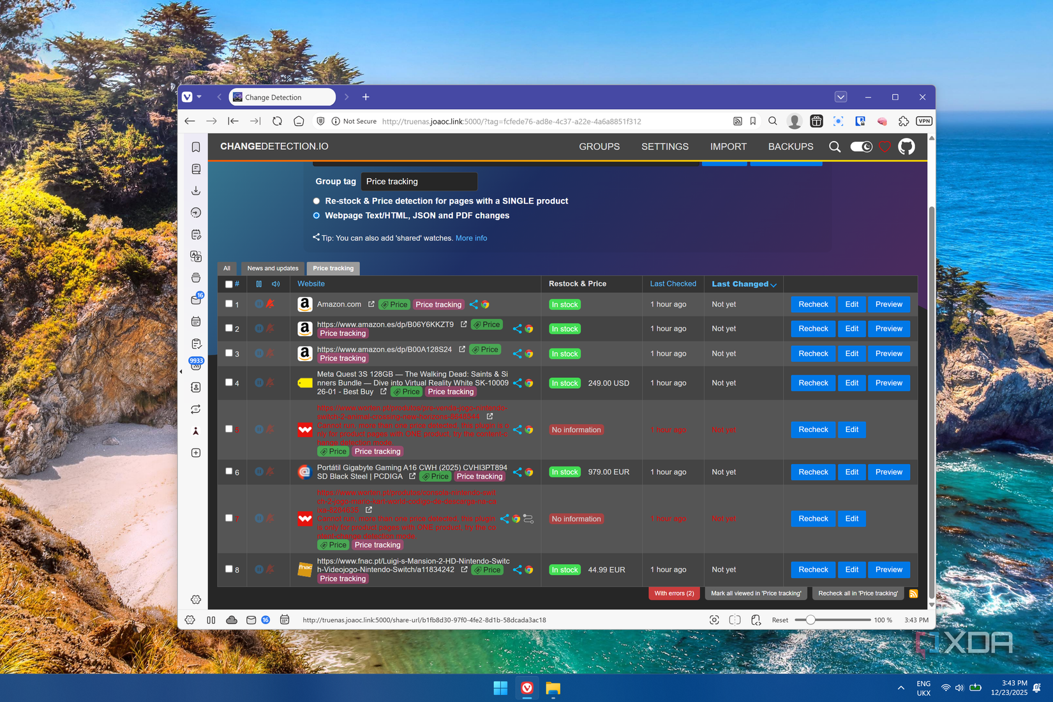
Task: Open the More info link in the tip
Action: pos(471,238)
